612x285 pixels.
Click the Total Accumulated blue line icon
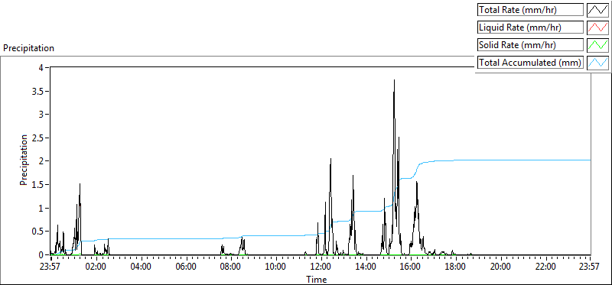pyautogui.click(x=597, y=63)
